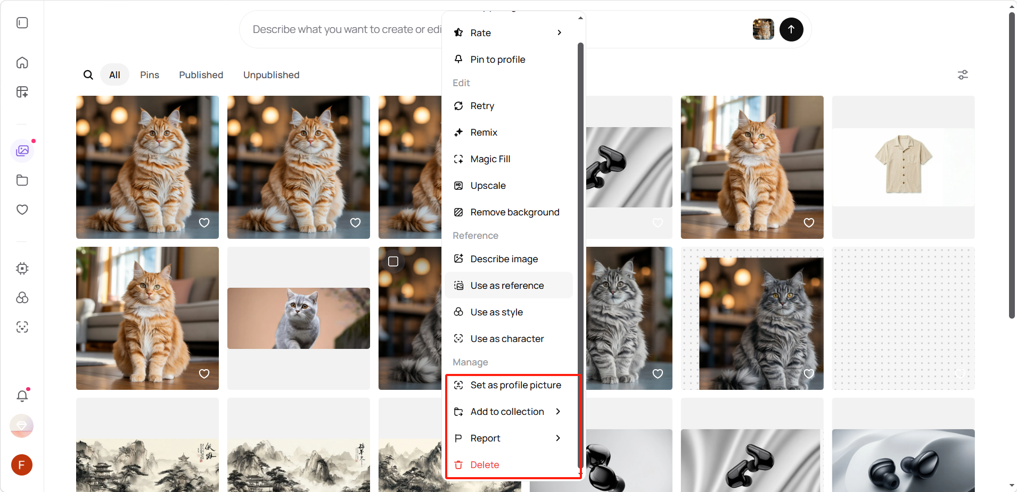The image size is (1017, 492).
Task: Click the cat reference thumbnail in the prompt bar
Action: [763, 29]
